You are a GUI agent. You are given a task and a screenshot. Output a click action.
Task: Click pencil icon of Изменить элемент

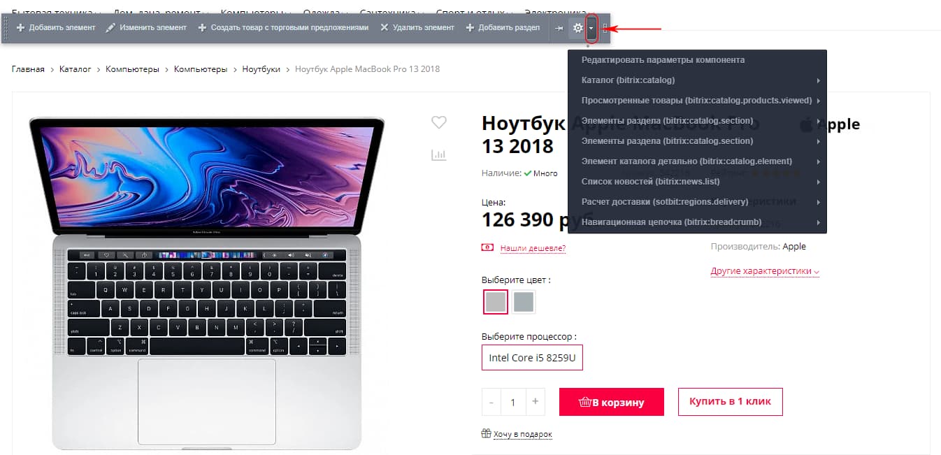110,28
